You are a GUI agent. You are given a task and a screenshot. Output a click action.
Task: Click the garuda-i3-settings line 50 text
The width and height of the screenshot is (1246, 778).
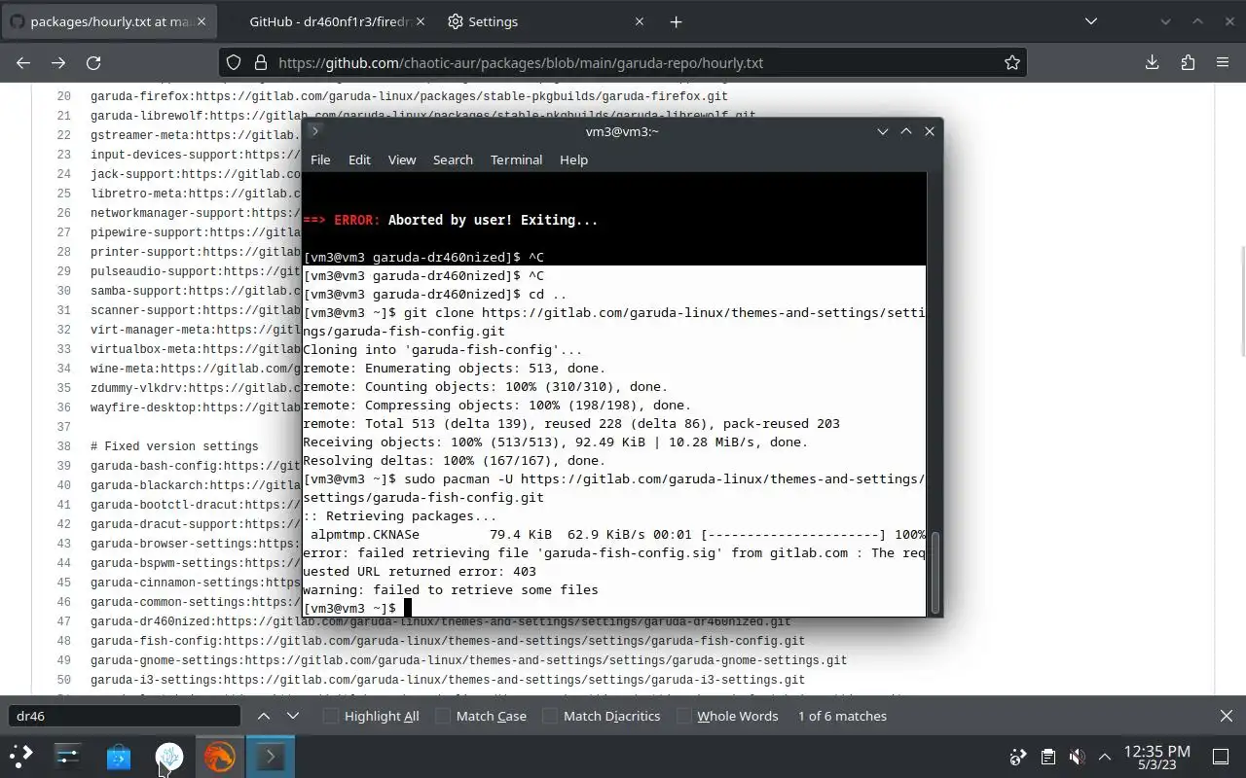coord(448,680)
